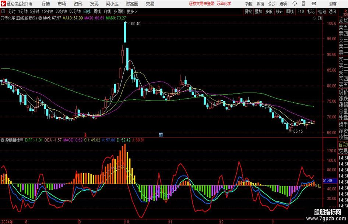Open the 问小达 menu

[x=112, y=4]
